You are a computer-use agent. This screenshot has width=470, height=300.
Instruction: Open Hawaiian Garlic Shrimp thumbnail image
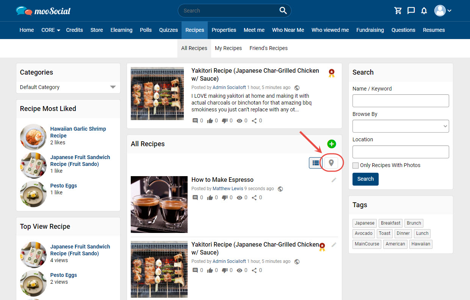[x=33, y=137]
